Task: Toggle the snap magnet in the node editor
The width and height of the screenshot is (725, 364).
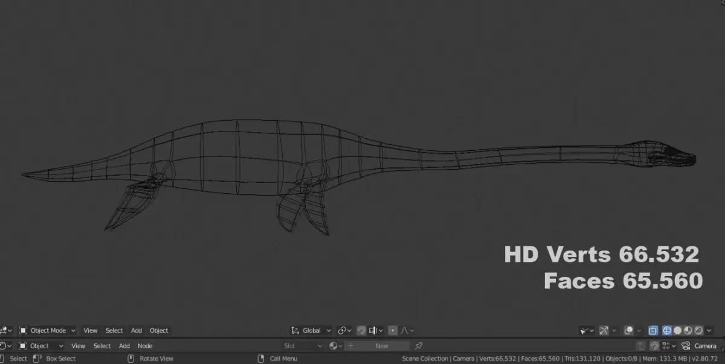Action: [x=654, y=346]
